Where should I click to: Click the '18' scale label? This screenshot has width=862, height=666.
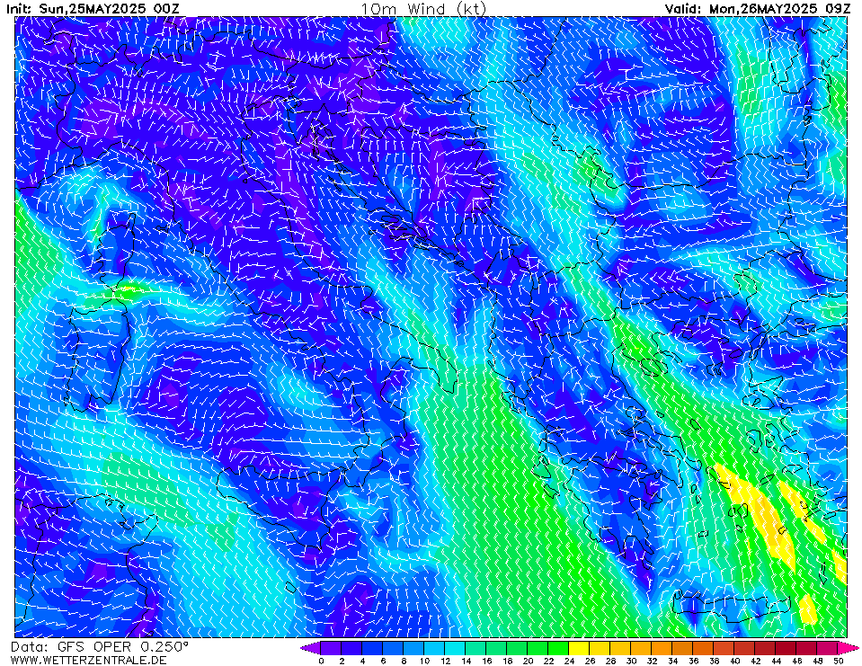click(507, 661)
